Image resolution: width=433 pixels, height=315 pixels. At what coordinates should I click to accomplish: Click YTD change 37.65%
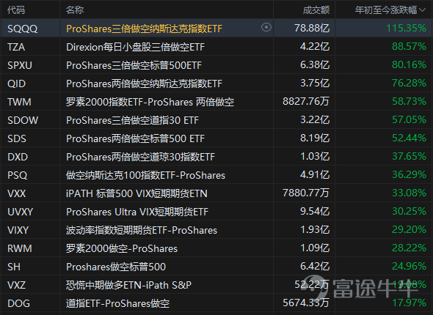pos(409,156)
